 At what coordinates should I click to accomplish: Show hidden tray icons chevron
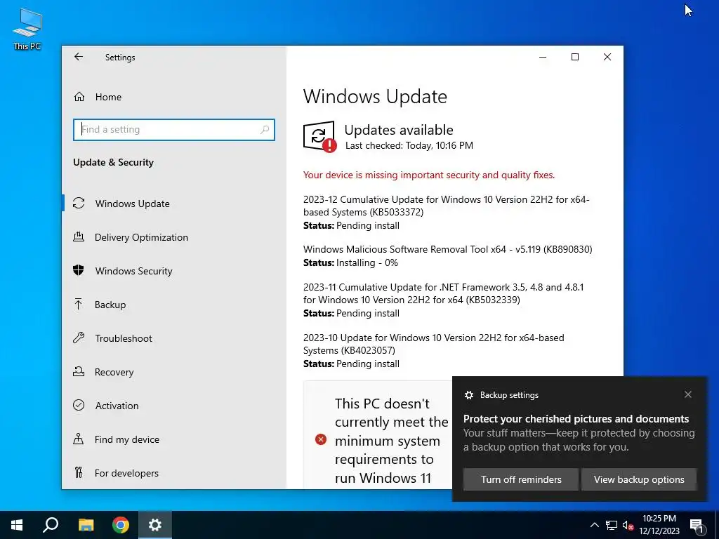(x=594, y=525)
